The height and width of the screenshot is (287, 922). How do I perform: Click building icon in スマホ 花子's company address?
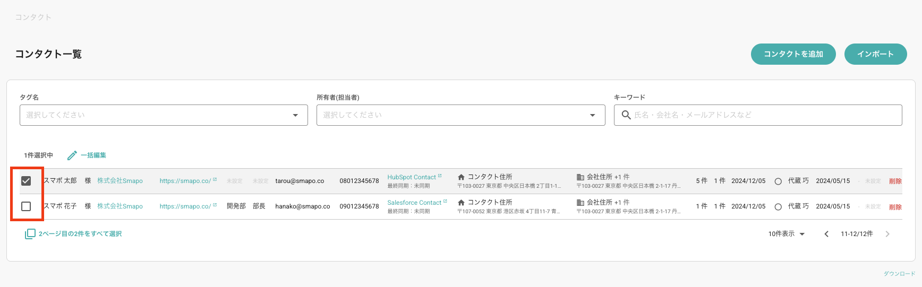coord(580,203)
